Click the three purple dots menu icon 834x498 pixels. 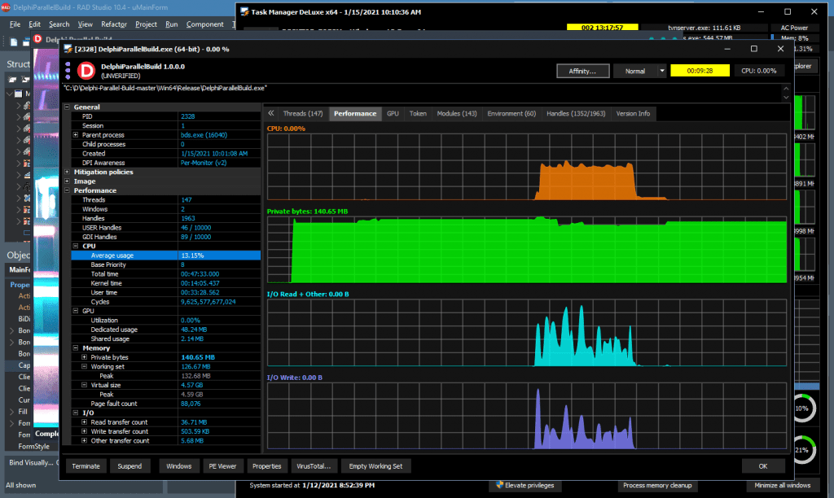coord(68,70)
